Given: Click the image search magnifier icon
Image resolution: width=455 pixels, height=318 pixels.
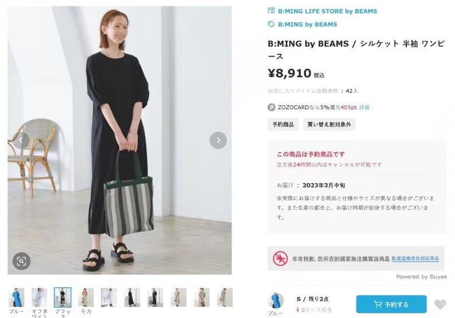Looking at the screenshot, I should click(x=21, y=261).
